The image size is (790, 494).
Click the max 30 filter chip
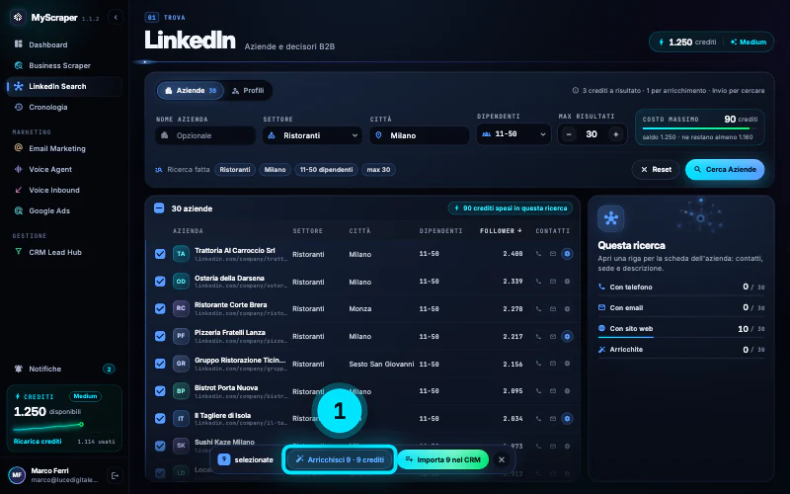click(x=378, y=169)
